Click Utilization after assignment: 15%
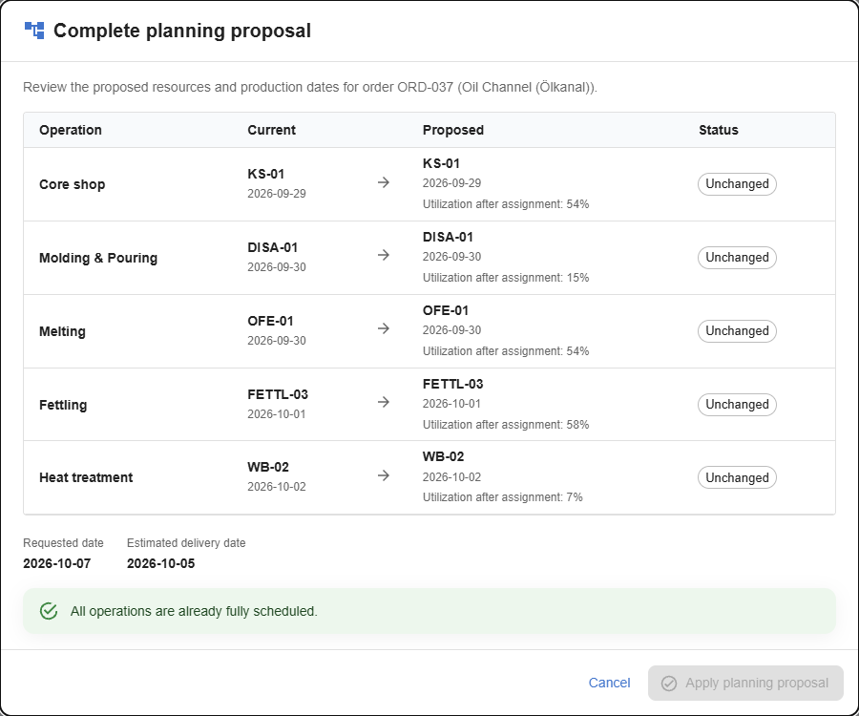The width and height of the screenshot is (859, 716). click(x=506, y=278)
